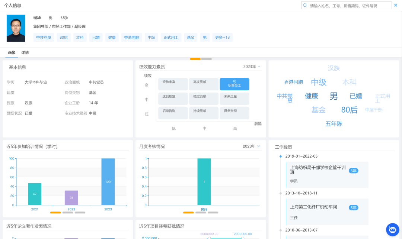Click the 基金 tag in header
This screenshot has height=239, width=402.
191,38
